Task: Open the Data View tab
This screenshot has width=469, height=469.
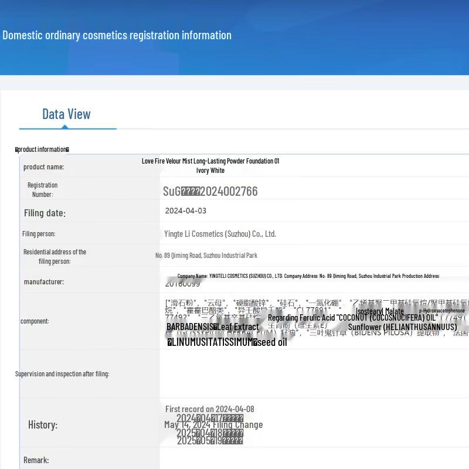Action: pos(66,114)
